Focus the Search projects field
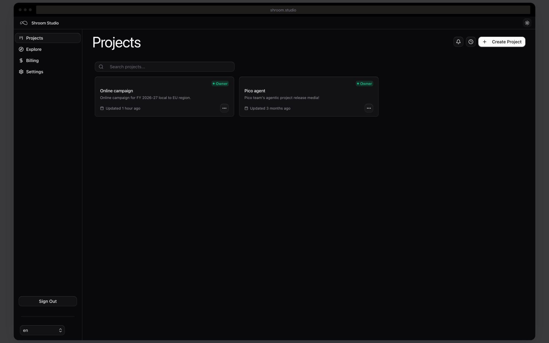The width and height of the screenshot is (549, 343). click(164, 67)
